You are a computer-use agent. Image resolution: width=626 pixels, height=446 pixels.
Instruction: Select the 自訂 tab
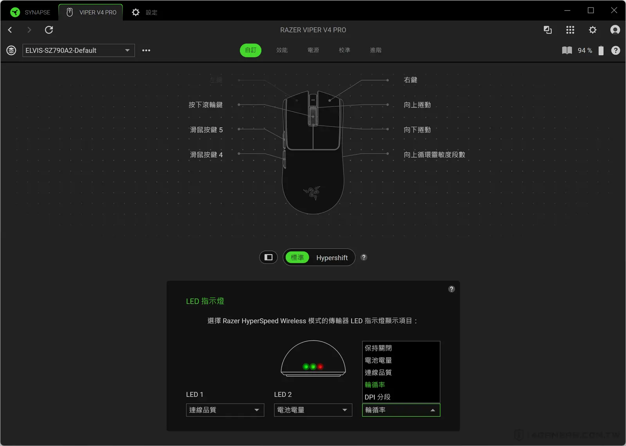(250, 50)
